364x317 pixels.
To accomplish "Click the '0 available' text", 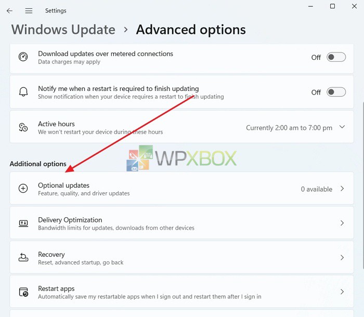I will click(x=317, y=189).
